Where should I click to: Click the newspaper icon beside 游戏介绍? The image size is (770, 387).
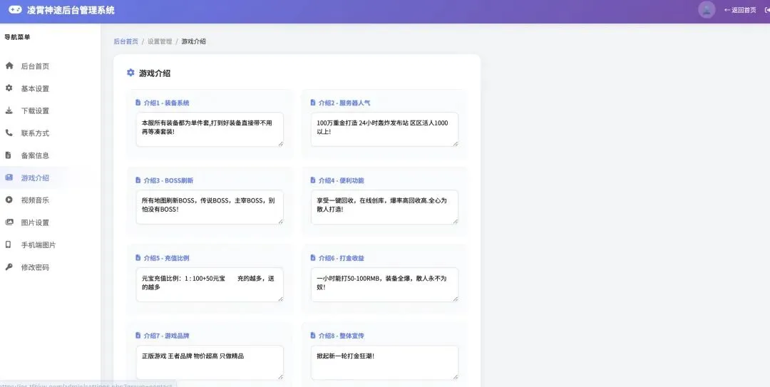9,177
